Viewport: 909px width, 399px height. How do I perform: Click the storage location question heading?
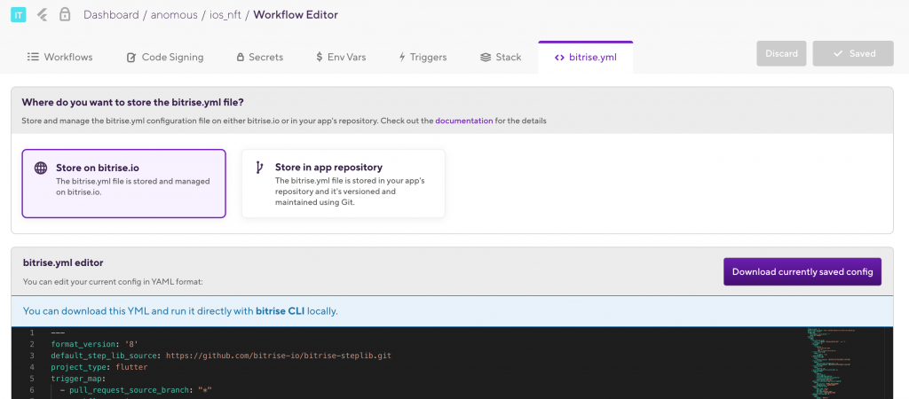[133, 102]
